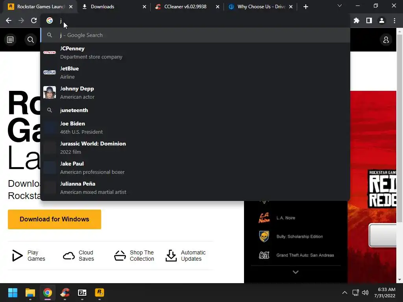Click the Cloud Saves cloud icon
Viewport: 403px width, 302px height.
[68, 256]
